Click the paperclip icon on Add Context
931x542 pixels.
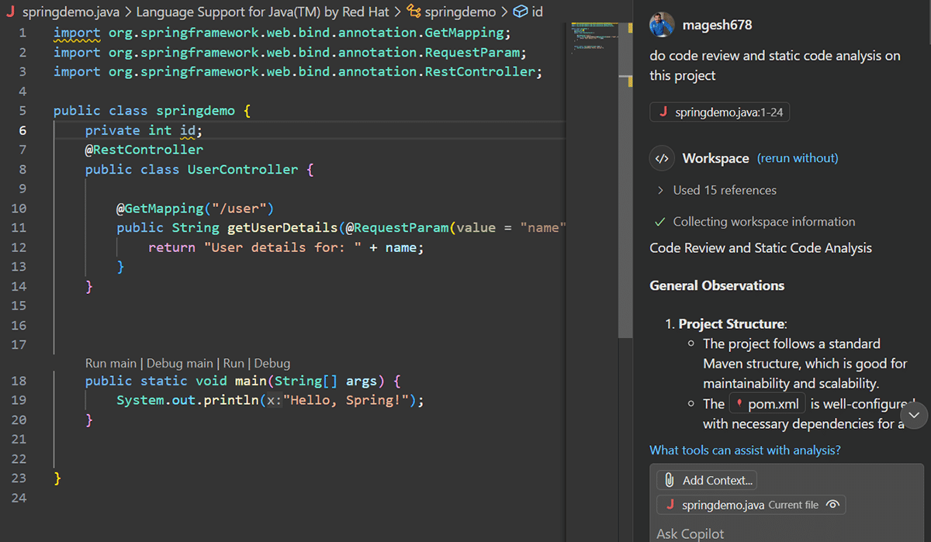pos(670,480)
